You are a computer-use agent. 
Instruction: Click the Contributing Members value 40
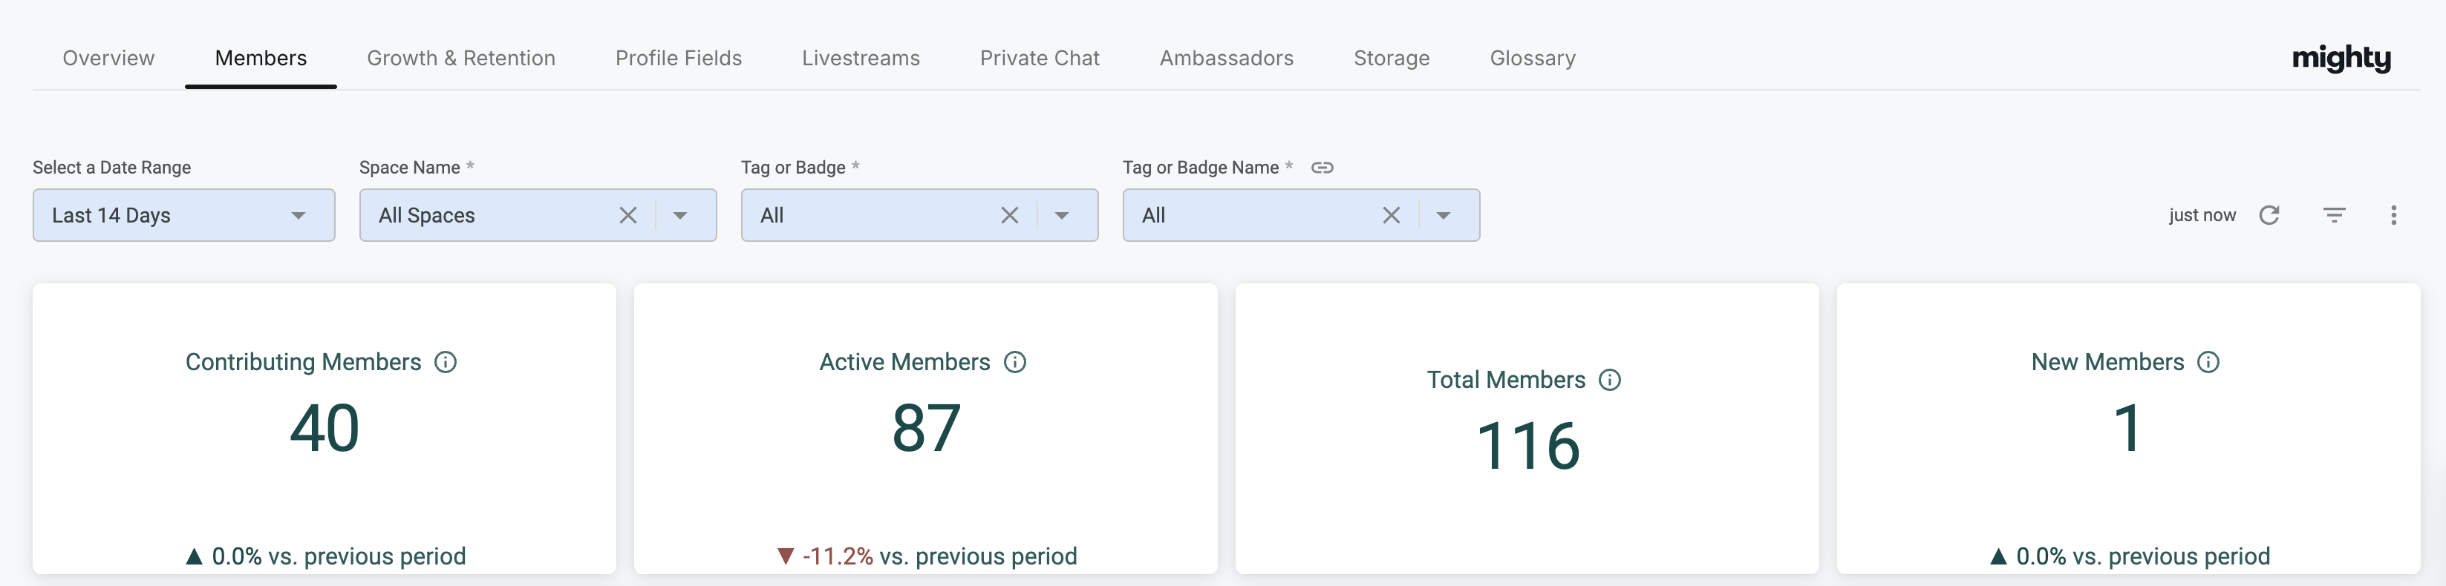click(324, 428)
